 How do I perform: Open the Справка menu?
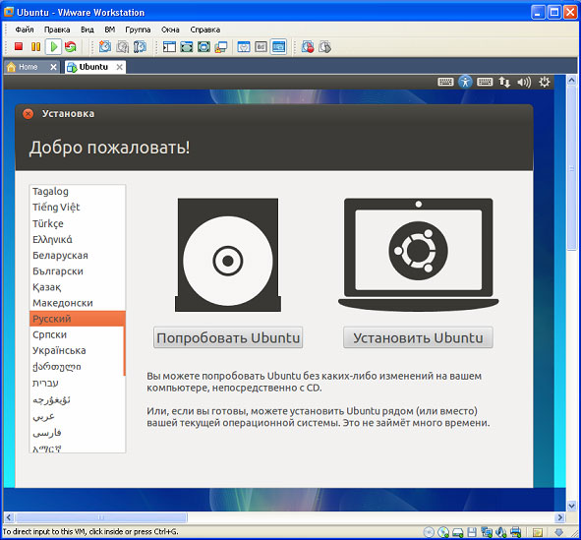point(204,30)
